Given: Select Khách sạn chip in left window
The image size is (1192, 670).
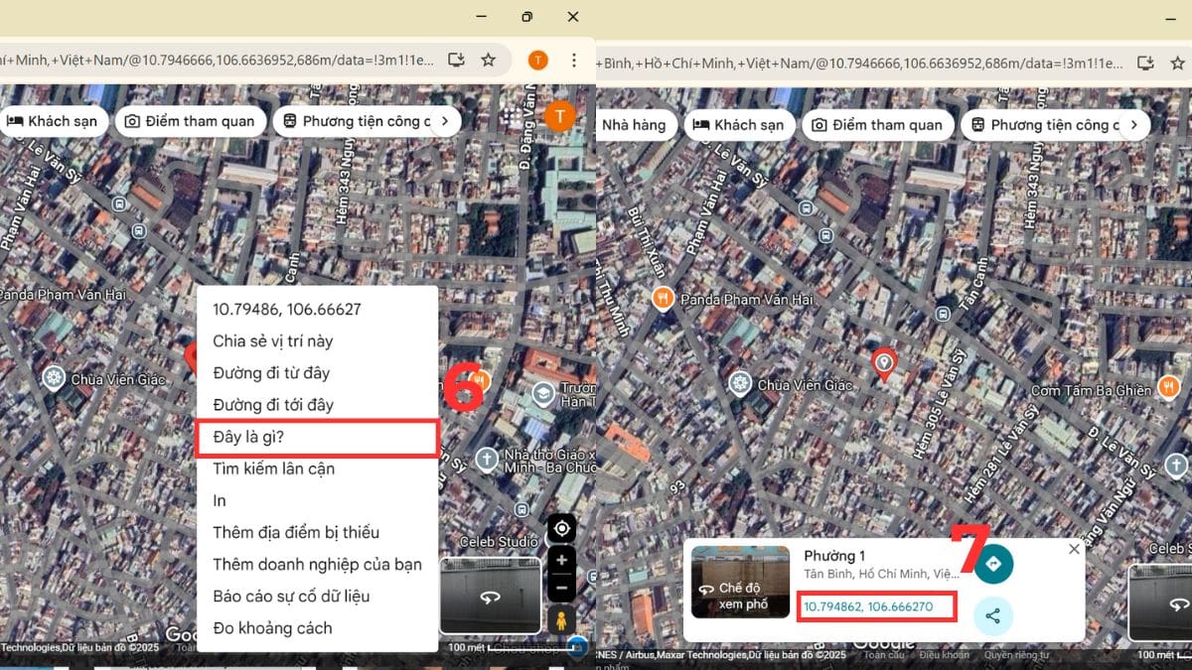Looking at the screenshot, I should pyautogui.click(x=53, y=121).
